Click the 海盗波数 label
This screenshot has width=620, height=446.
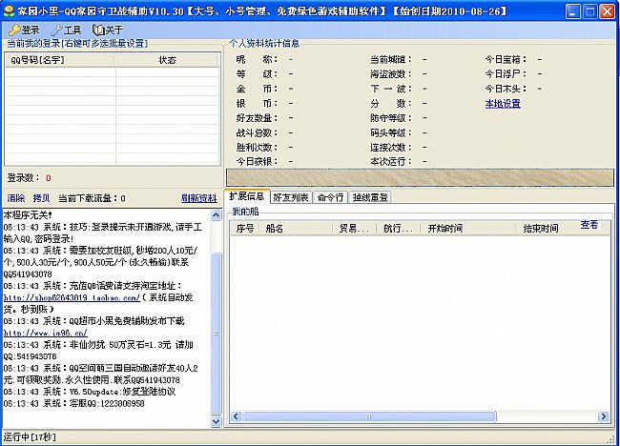pyautogui.click(x=391, y=74)
